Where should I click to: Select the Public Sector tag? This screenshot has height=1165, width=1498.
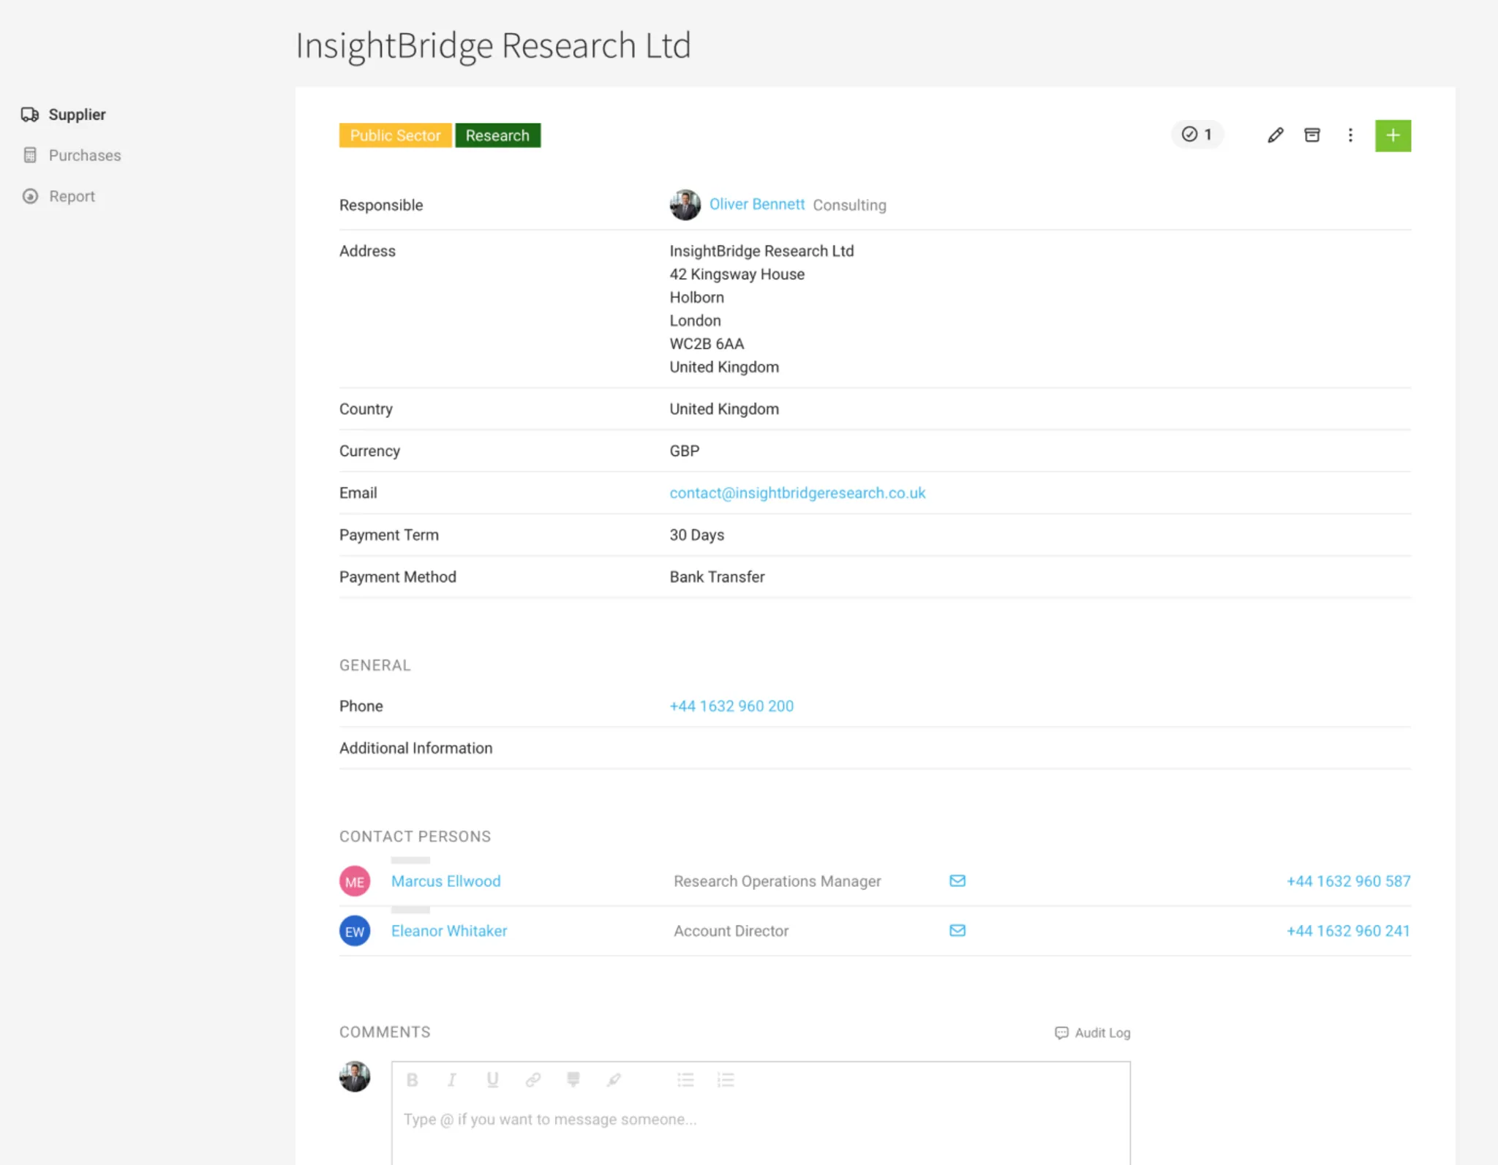coord(395,135)
